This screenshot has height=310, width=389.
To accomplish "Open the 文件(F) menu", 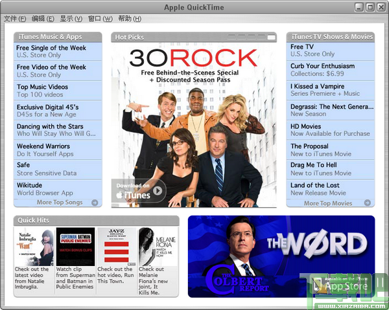I will 15,19.
